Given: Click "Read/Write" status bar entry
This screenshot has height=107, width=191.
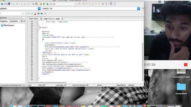Looking at the screenshot, I should tap(121, 85).
